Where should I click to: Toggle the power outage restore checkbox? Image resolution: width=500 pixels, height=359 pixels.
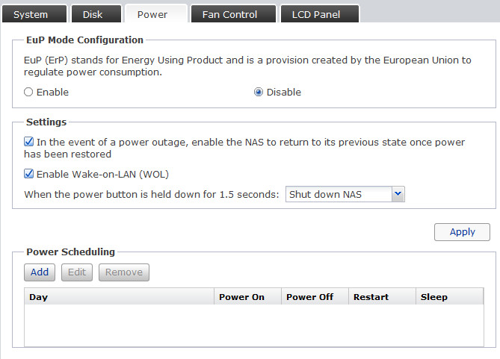click(x=29, y=141)
